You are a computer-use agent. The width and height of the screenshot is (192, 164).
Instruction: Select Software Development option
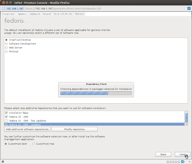pyautogui.click(x=6, y=44)
